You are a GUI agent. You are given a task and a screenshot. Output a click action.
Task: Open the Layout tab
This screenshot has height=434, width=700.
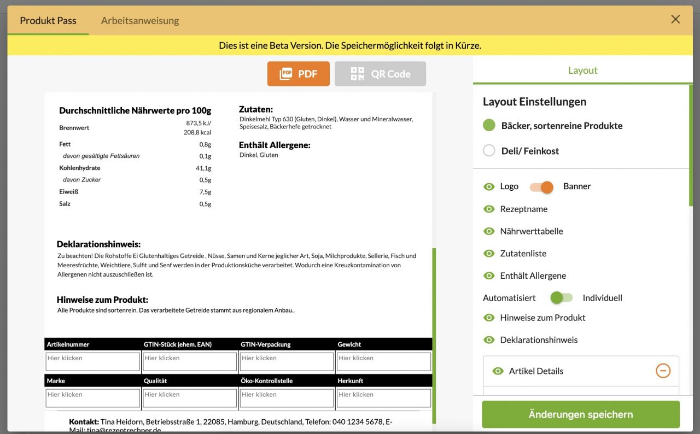582,70
